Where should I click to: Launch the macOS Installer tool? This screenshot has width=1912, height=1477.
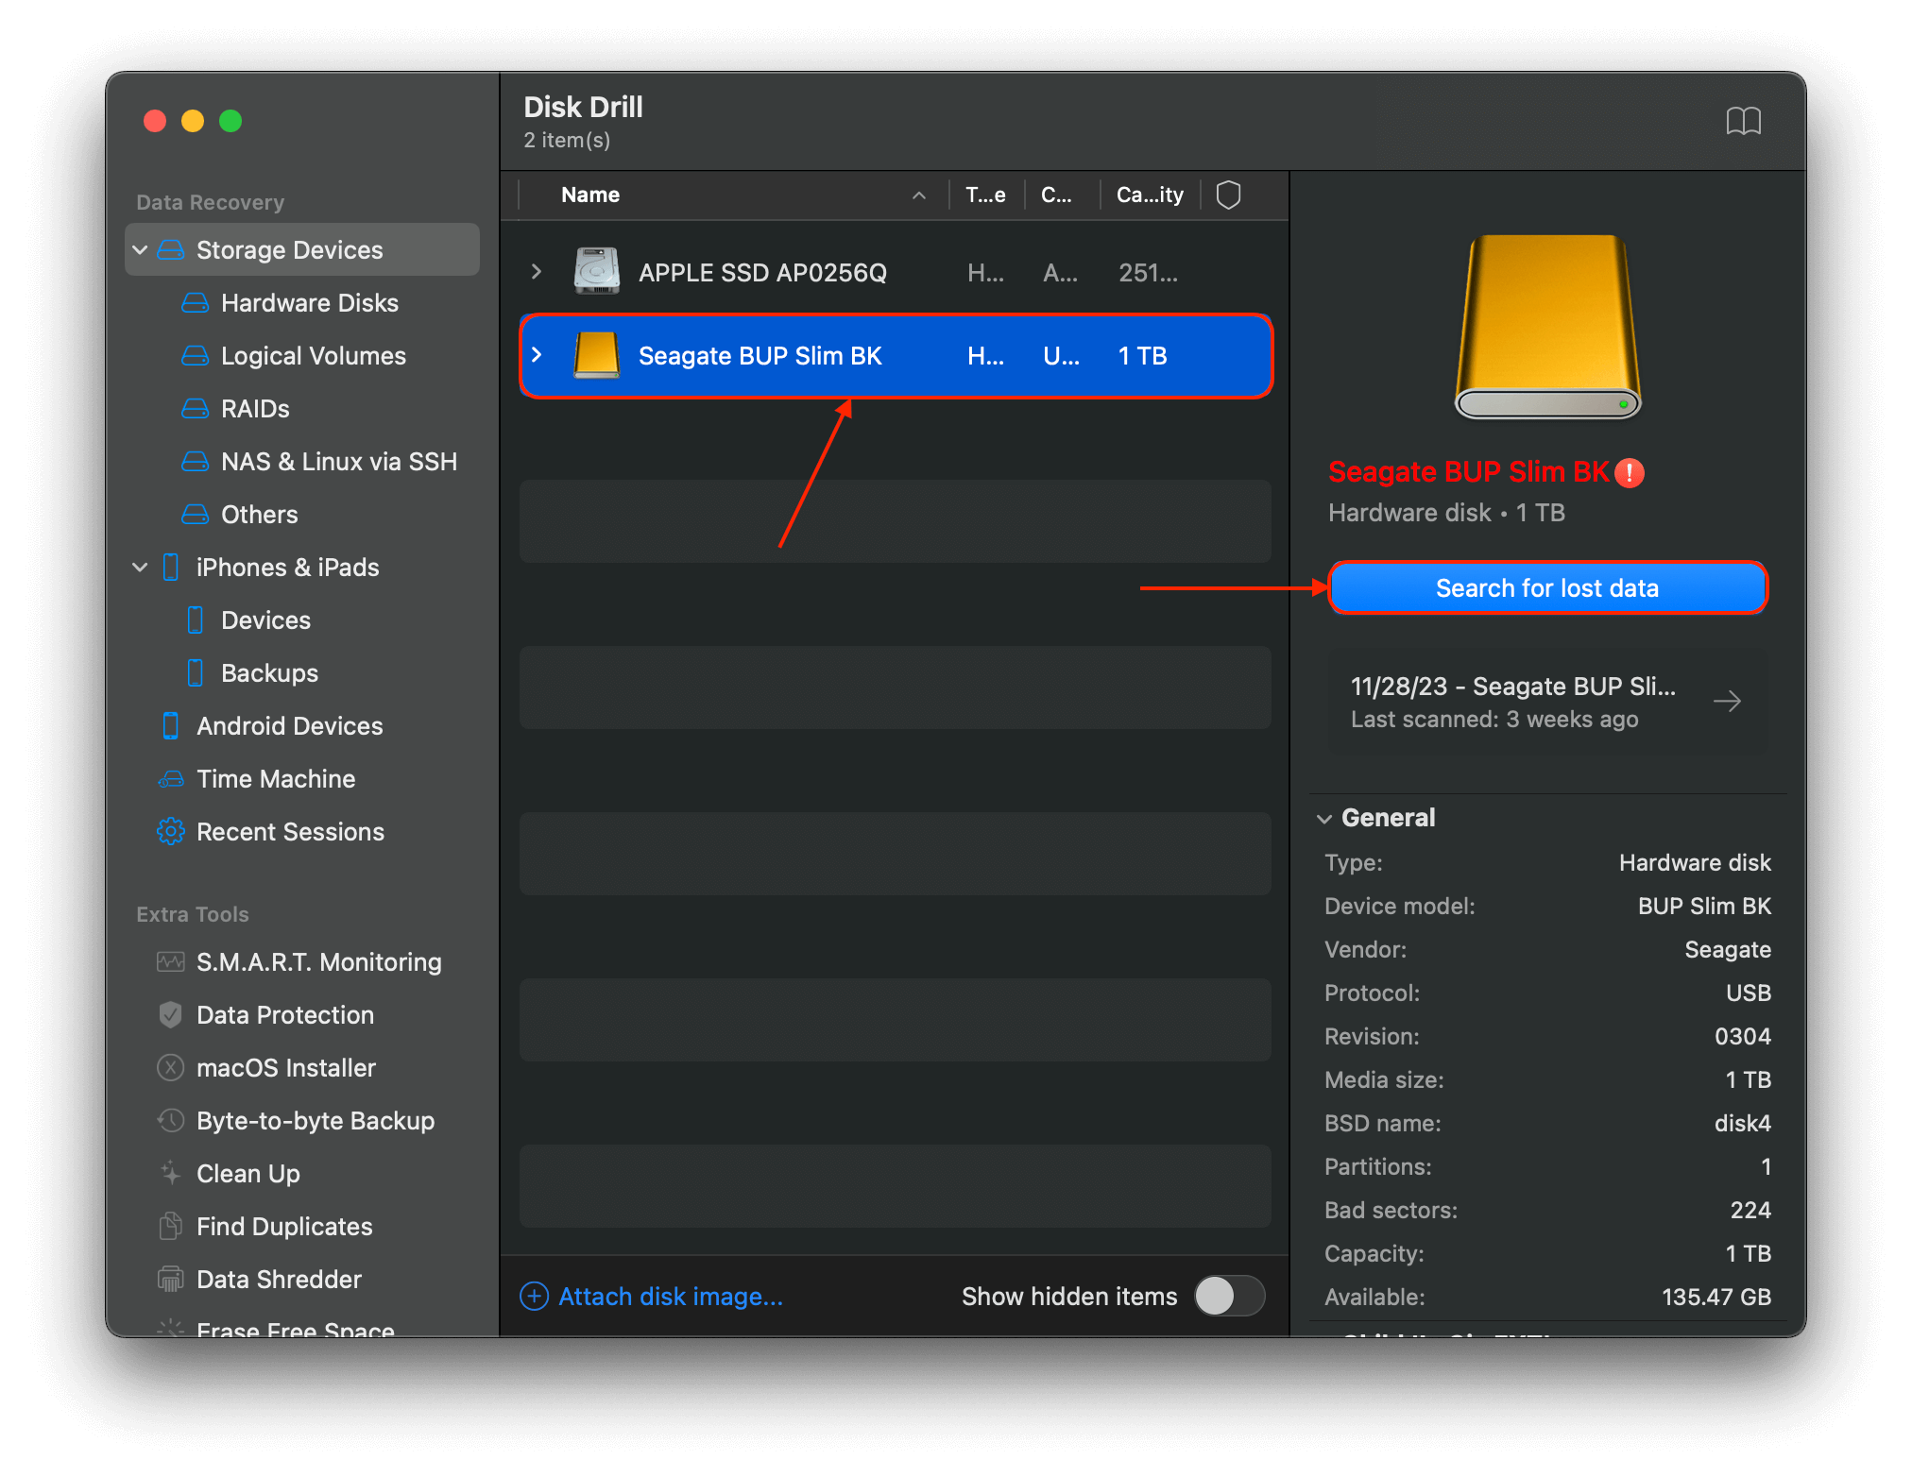285,1067
